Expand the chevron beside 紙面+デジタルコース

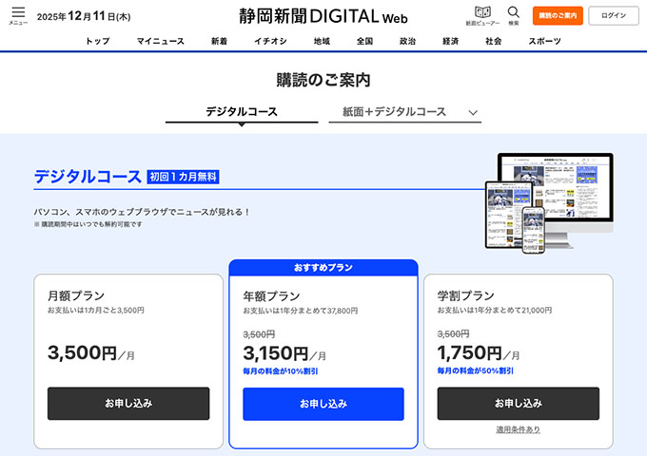[x=473, y=112]
